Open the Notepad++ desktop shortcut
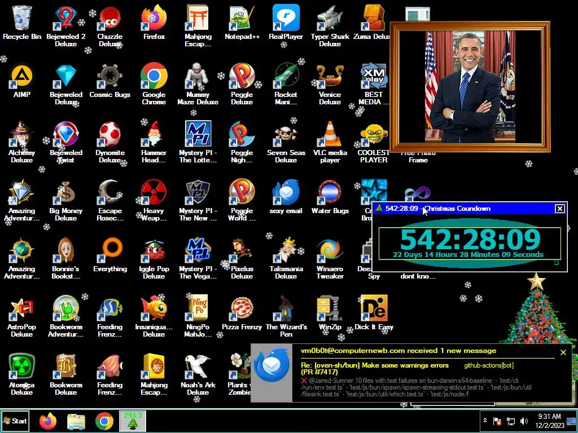The height and width of the screenshot is (433, 578). click(x=242, y=22)
